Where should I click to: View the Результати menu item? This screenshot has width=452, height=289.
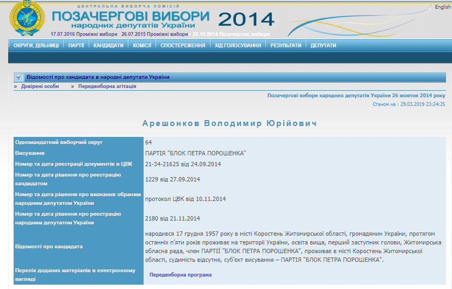point(286,46)
